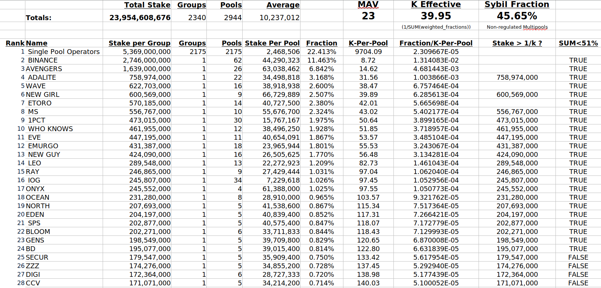This screenshot has height=288, width=601.
Task: Click the Groups header in totals section
Action: coord(191,5)
